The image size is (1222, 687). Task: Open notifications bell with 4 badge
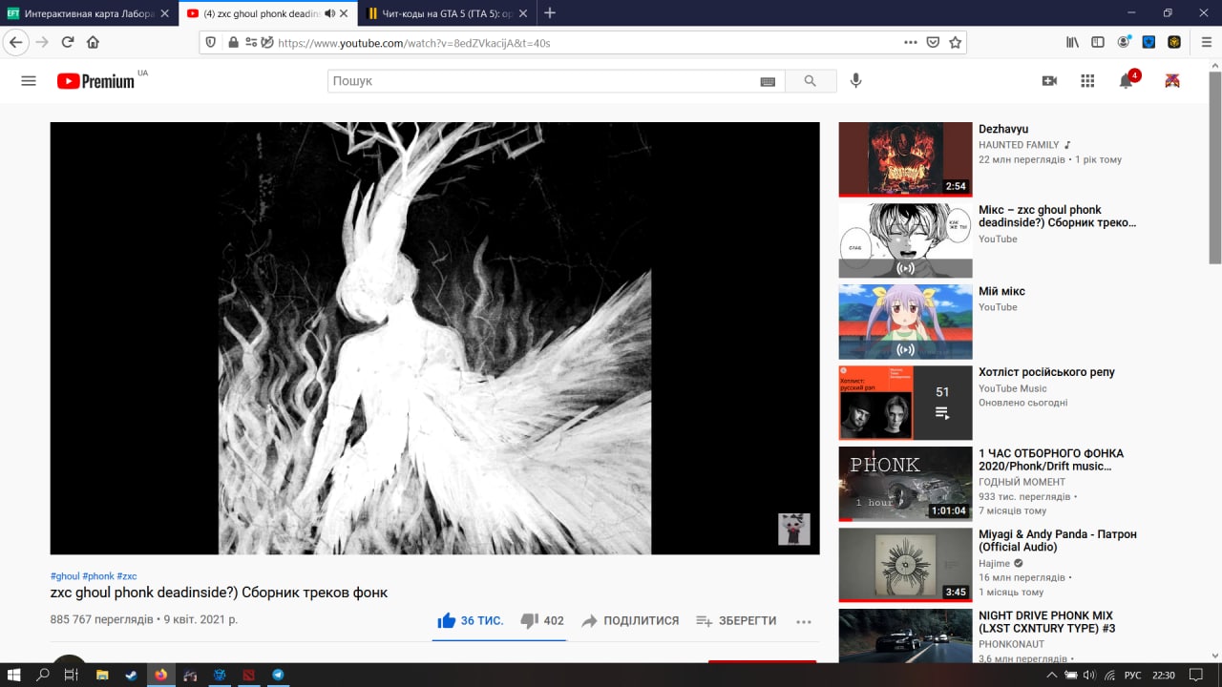point(1127,80)
